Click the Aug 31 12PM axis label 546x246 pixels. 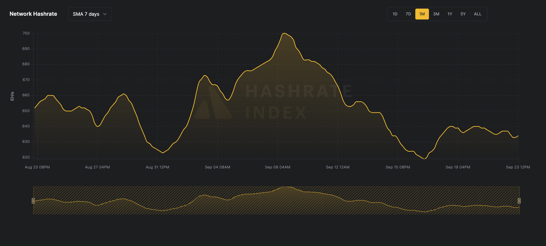coord(157,167)
